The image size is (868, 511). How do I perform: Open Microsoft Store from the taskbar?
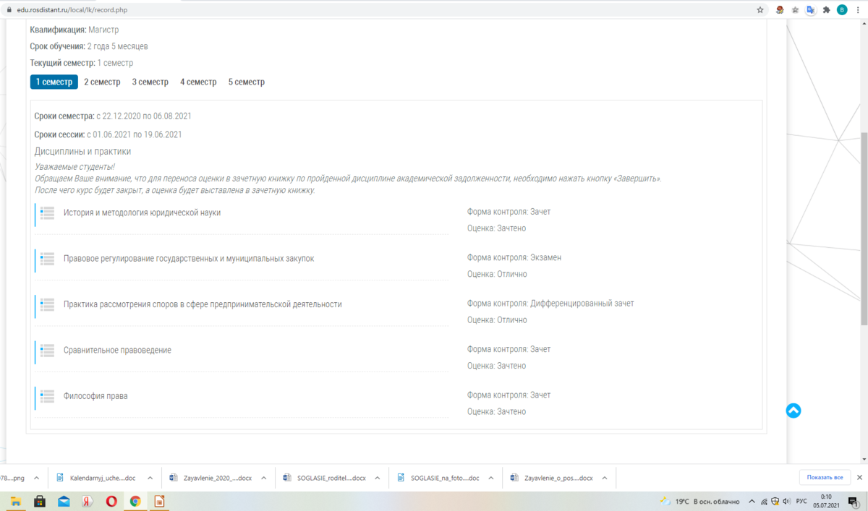(x=40, y=501)
